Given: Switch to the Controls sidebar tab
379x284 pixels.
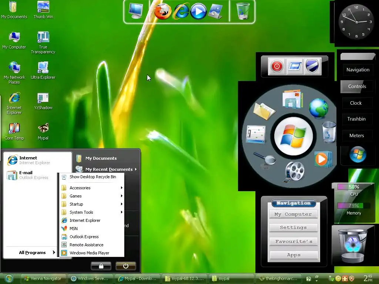Looking at the screenshot, I should pos(357,87).
